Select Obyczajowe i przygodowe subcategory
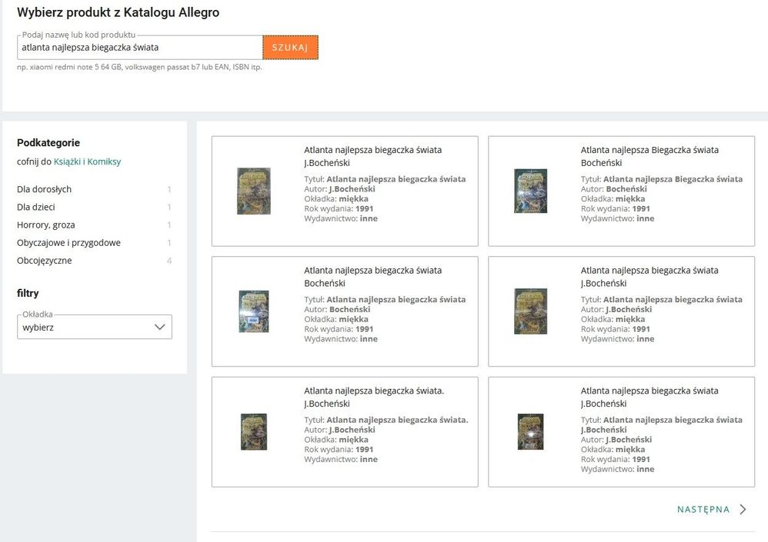 click(68, 243)
